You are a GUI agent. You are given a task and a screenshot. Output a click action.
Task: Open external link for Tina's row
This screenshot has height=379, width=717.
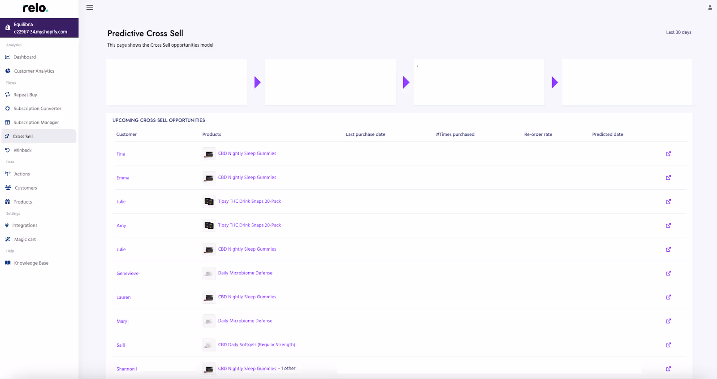pyautogui.click(x=668, y=154)
